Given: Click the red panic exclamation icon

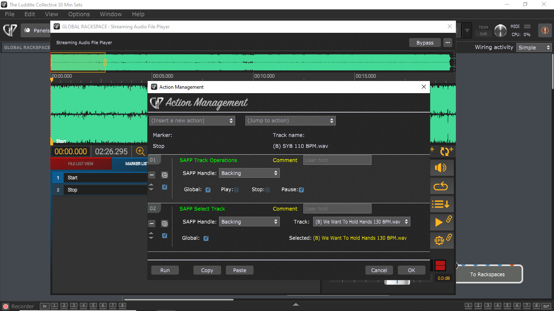Looking at the screenshot, I should tap(545, 30).
